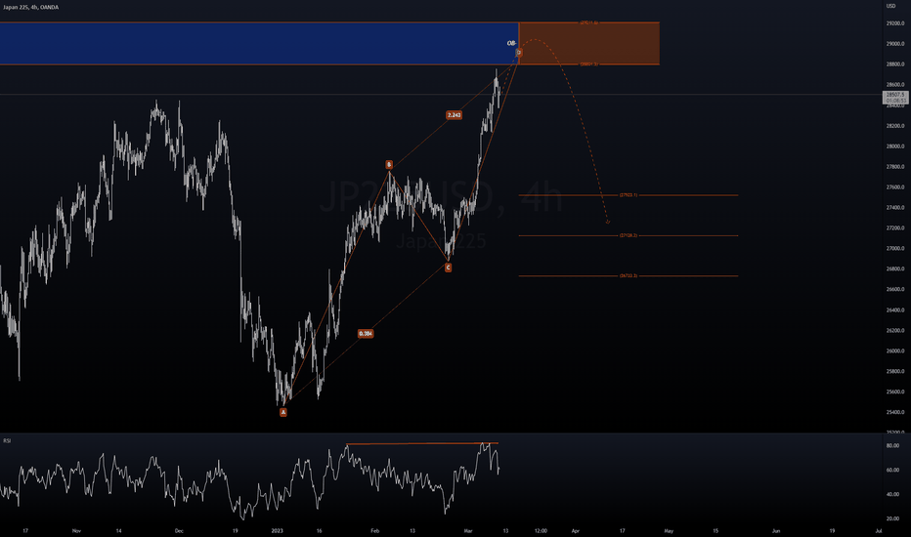911x537 pixels.
Task: Click the chart title Japan 225, 4h, OANDA
Action: pos(31,7)
